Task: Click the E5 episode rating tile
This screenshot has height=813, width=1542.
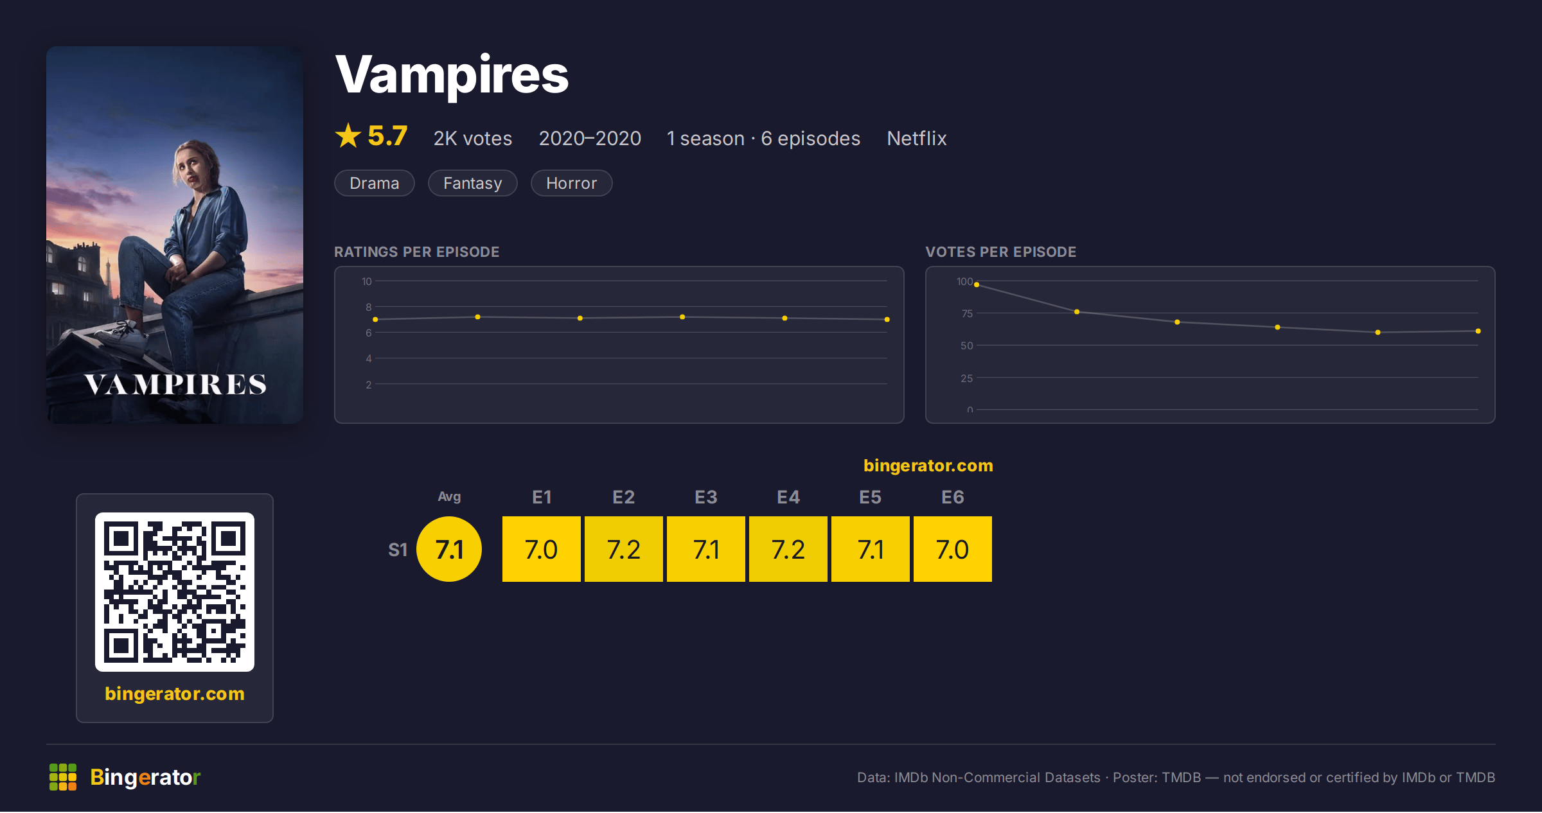Action: pyautogui.click(x=871, y=549)
